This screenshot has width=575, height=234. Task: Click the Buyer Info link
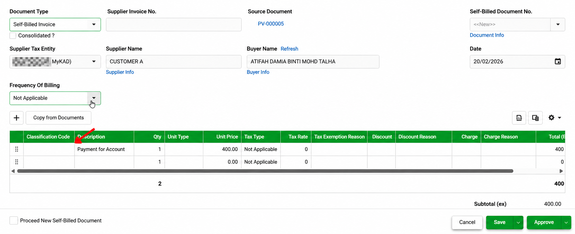(x=258, y=72)
